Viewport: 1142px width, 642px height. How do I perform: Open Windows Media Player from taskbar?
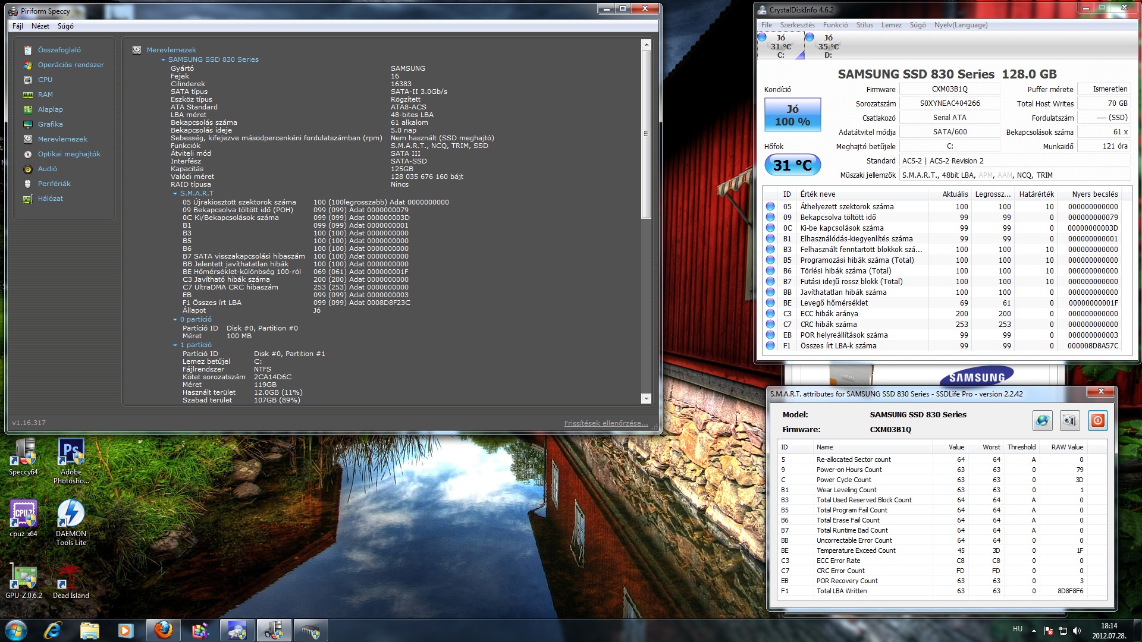coord(126,630)
